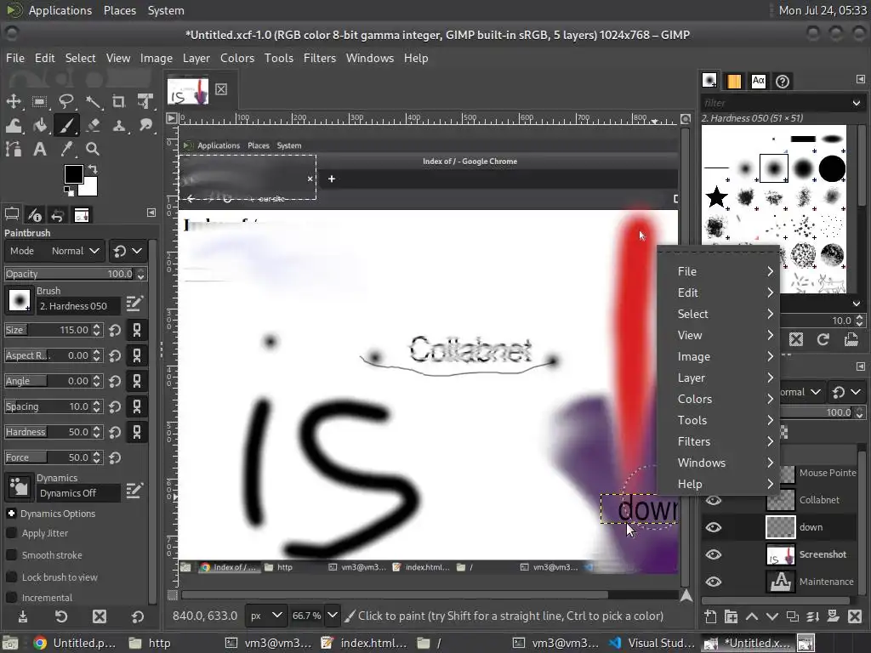Switch to the index.html taskbar window
This screenshot has width=871, height=653.
[364, 643]
